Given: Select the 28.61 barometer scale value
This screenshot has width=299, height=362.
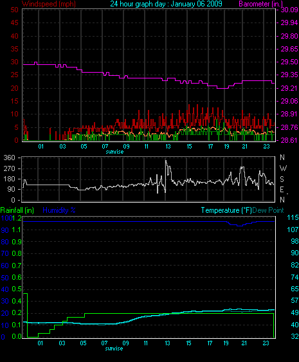Looking at the screenshot, I should click(289, 140).
